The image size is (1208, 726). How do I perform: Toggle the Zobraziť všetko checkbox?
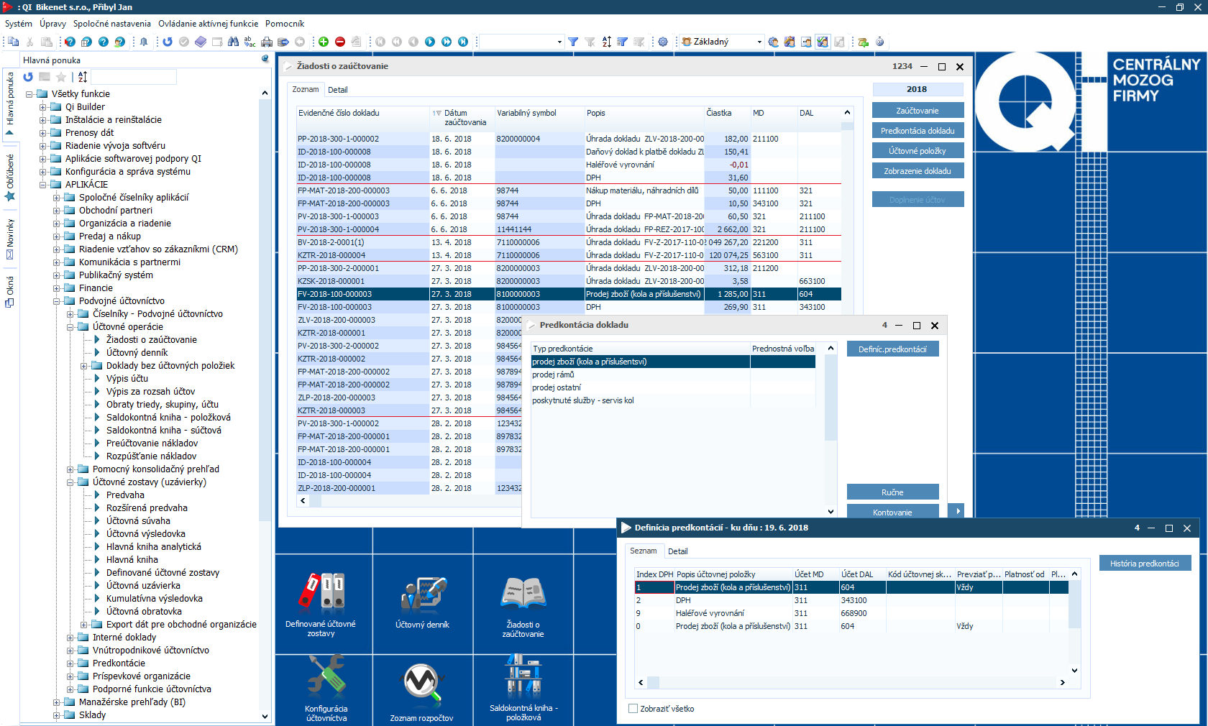point(633,709)
